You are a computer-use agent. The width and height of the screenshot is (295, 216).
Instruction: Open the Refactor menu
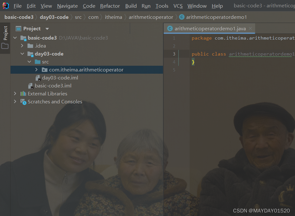click(110, 6)
